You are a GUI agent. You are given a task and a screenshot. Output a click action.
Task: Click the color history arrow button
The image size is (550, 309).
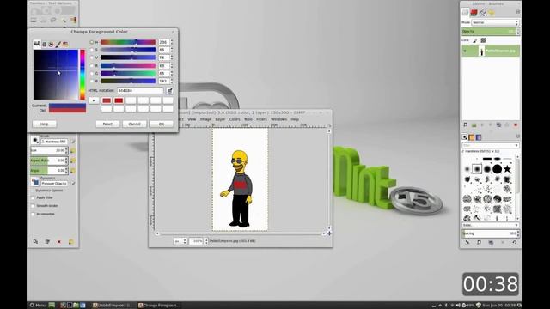click(x=94, y=100)
